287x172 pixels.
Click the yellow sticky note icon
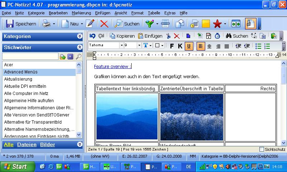tap(206, 24)
